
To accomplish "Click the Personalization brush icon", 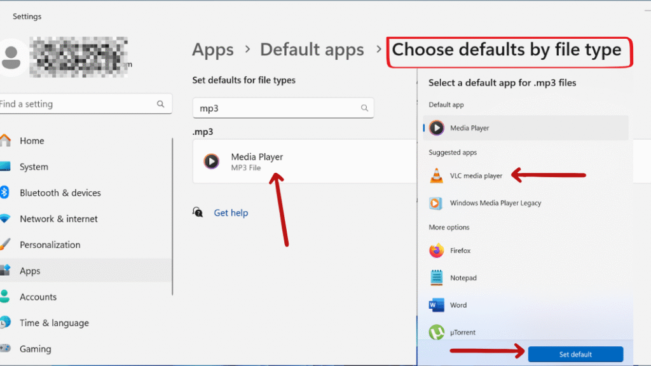I will coord(5,245).
